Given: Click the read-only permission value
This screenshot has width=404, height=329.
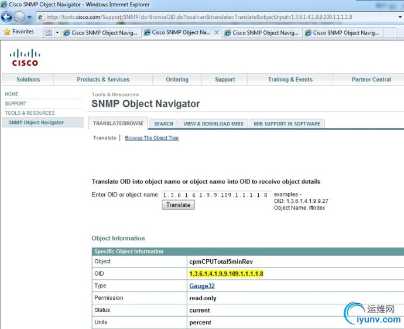Looking at the screenshot, I should 203,299.
